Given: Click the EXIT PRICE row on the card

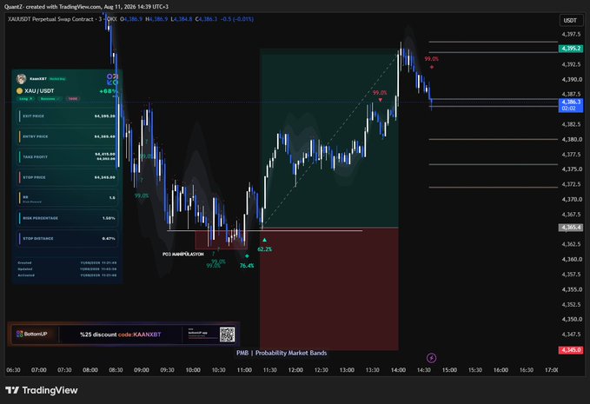Looking at the screenshot, I should click(67, 116).
